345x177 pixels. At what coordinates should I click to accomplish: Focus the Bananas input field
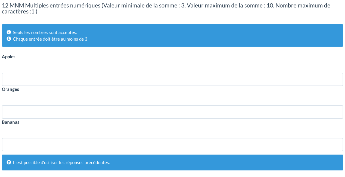172,145
